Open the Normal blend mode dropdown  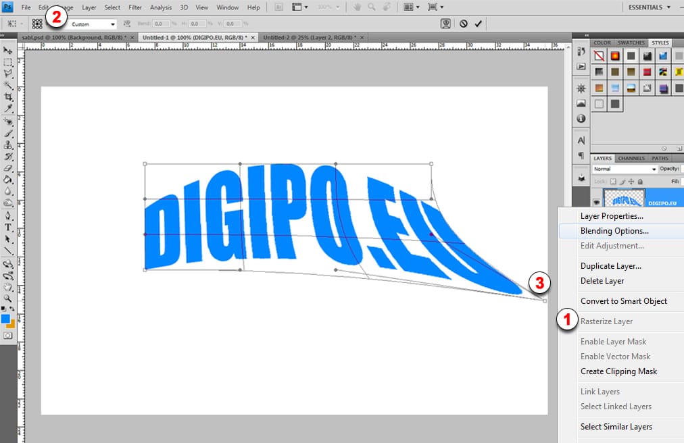tap(625, 169)
